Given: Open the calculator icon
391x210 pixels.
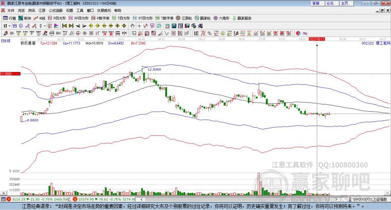Looking at the screenshot, I should tap(174, 26).
